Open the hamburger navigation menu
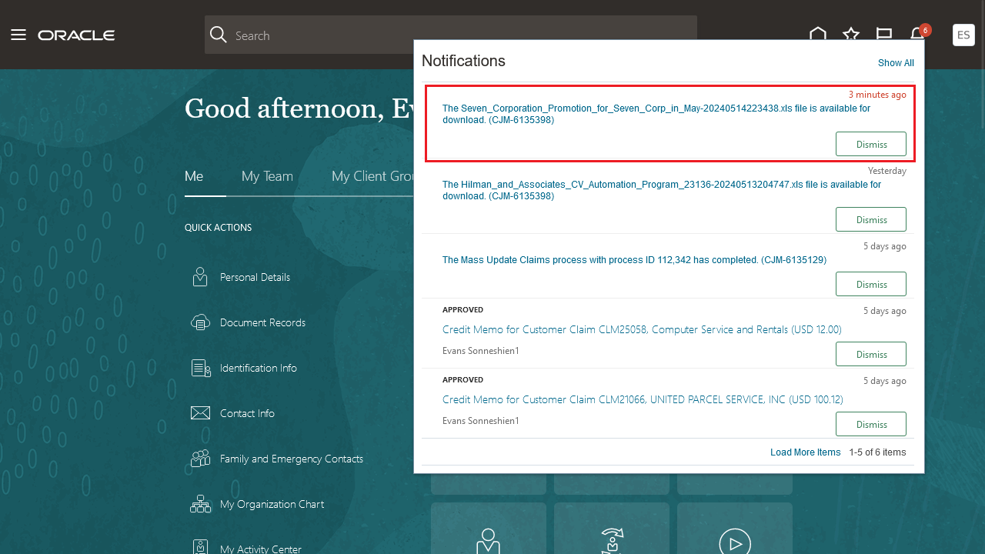Image resolution: width=985 pixels, height=554 pixels. coord(18,35)
